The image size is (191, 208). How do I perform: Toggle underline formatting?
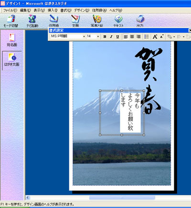(x=117, y=37)
